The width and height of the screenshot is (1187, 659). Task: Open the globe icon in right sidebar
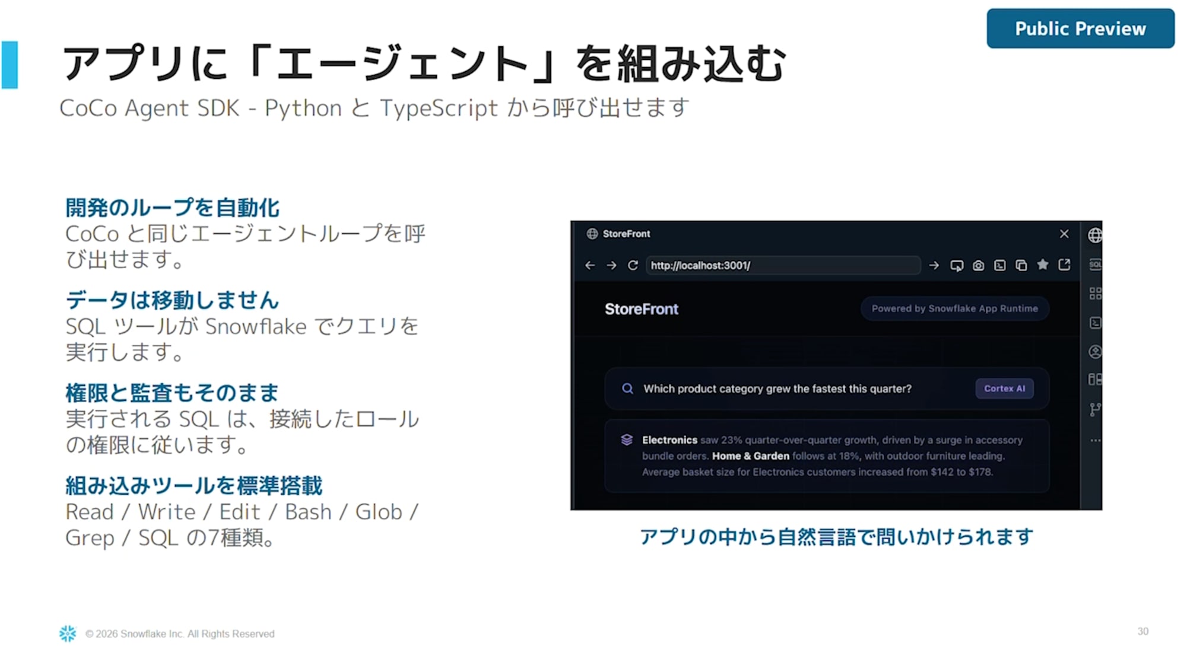click(1095, 235)
